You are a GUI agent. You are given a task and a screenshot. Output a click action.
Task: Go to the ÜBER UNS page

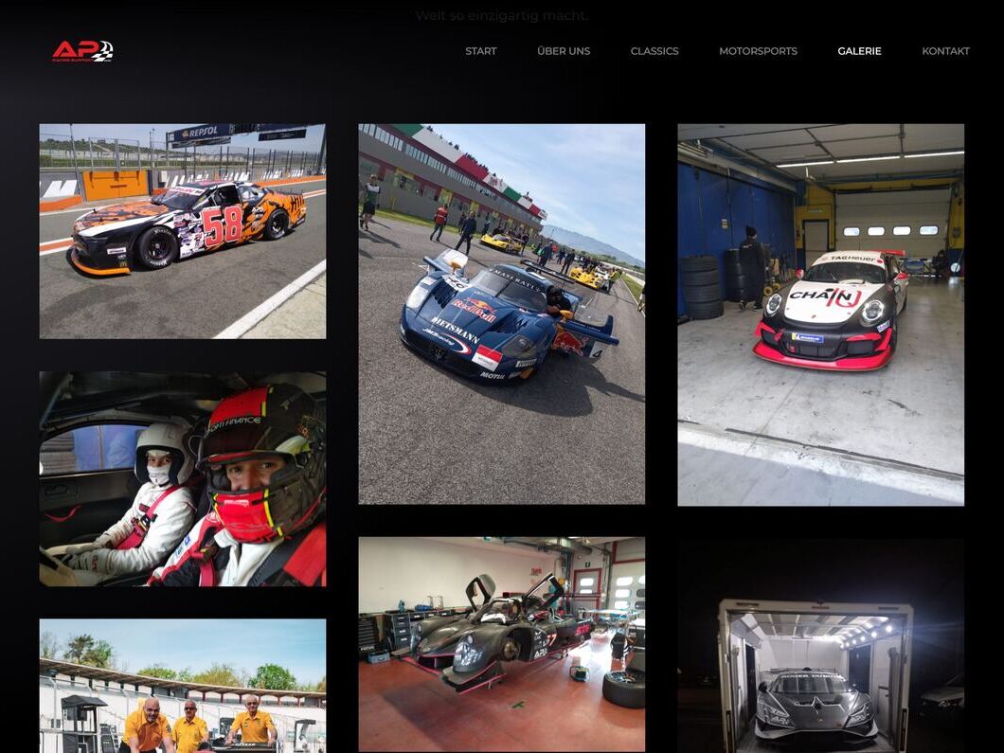(x=564, y=51)
